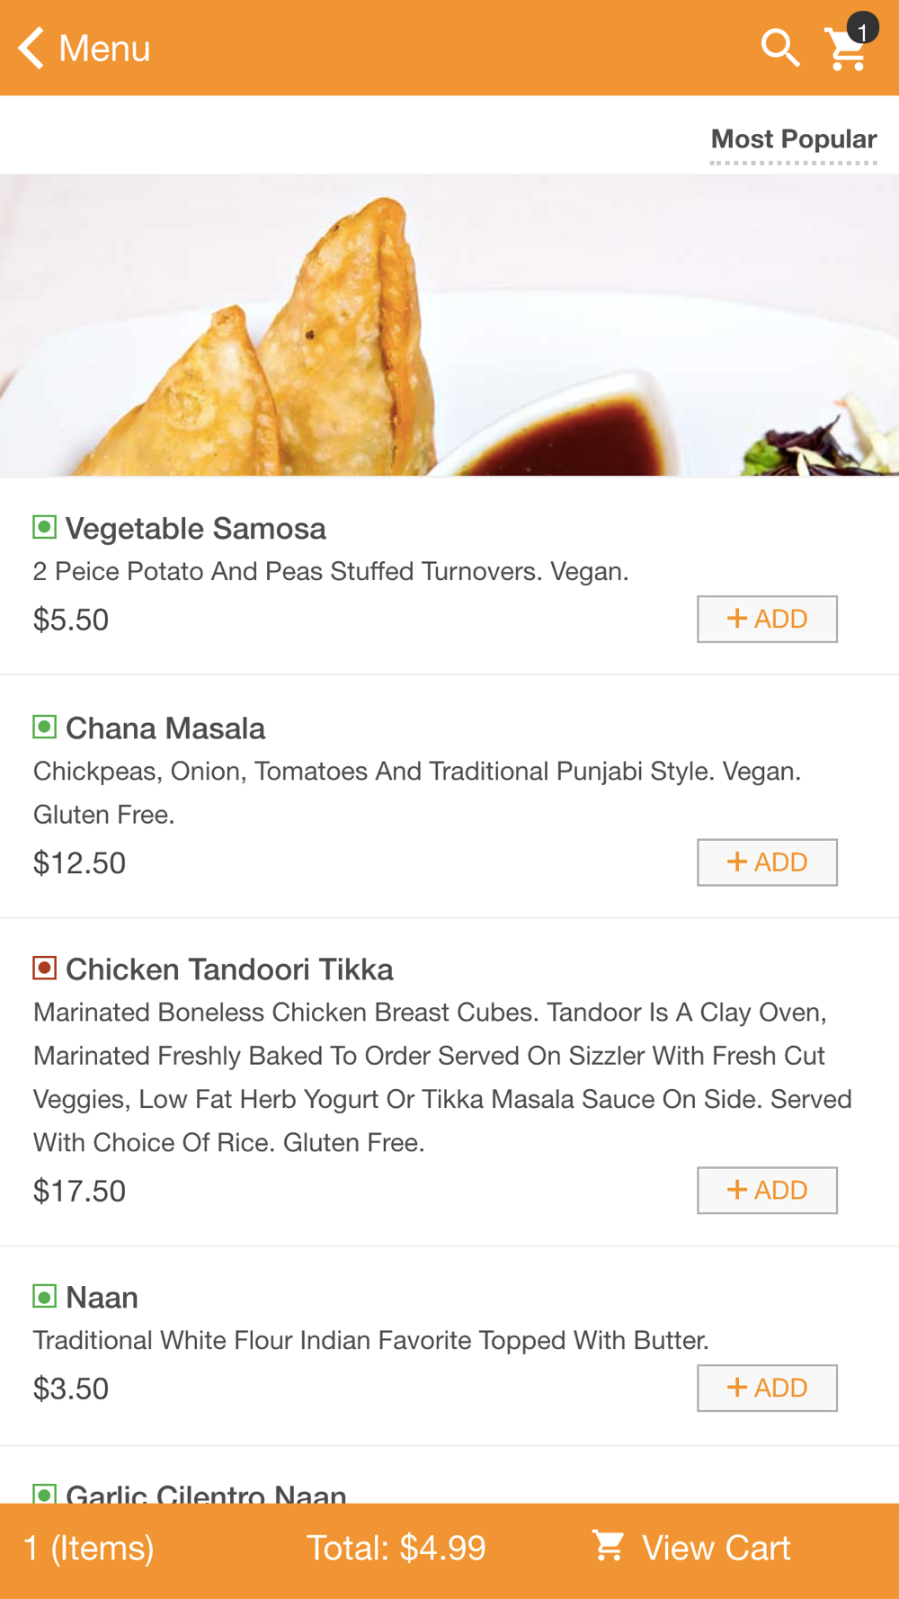Open the Most Popular category selector
The height and width of the screenshot is (1599, 899).
(793, 139)
